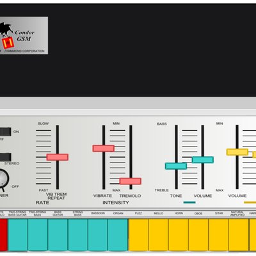Select the Oboe voice key
256x256 pixels.
pos(198,235)
